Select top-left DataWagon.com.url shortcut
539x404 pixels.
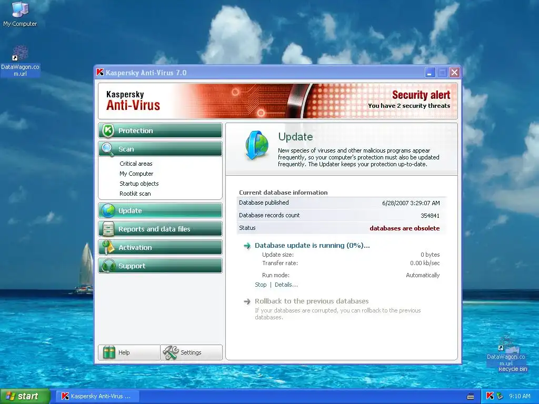click(x=20, y=60)
